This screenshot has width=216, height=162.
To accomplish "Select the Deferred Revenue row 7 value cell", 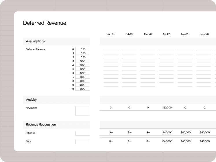I will point(83,77).
